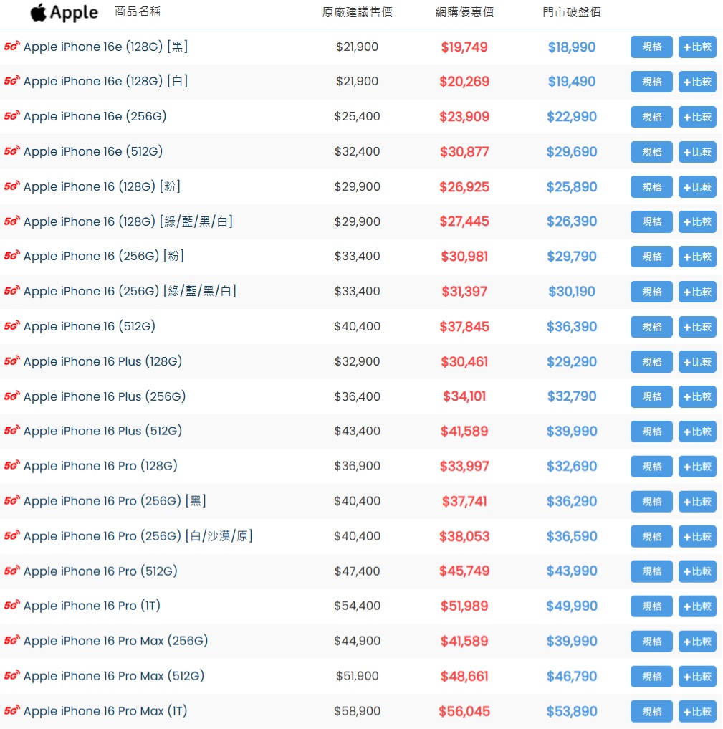The height and width of the screenshot is (729, 723).
Task: Show 規格 for iPhone 16 Pro Max (1T)
Action: tap(651, 711)
